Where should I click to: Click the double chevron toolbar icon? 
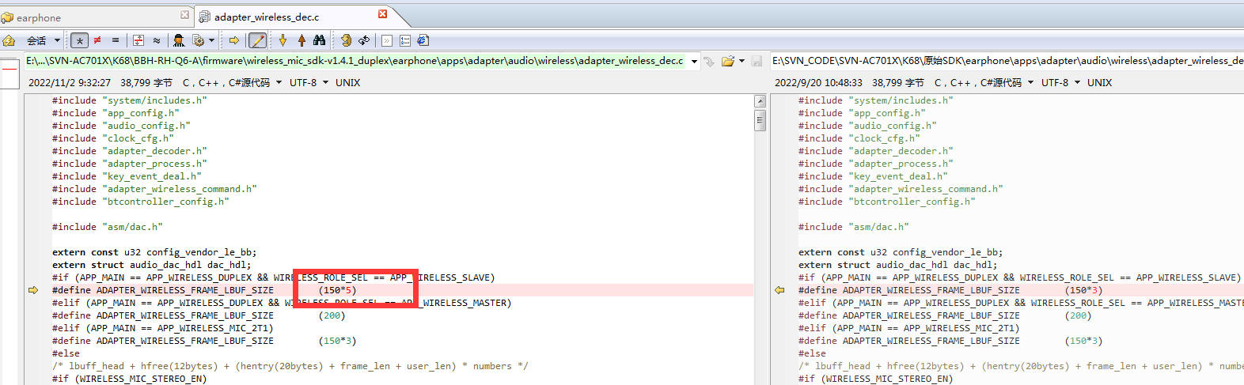[x=387, y=40]
